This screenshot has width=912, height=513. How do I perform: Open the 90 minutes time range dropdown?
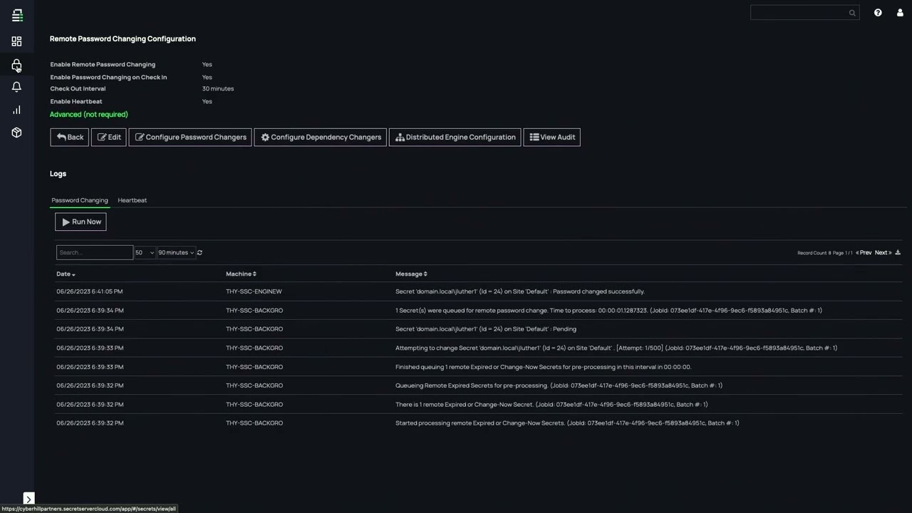(x=176, y=252)
